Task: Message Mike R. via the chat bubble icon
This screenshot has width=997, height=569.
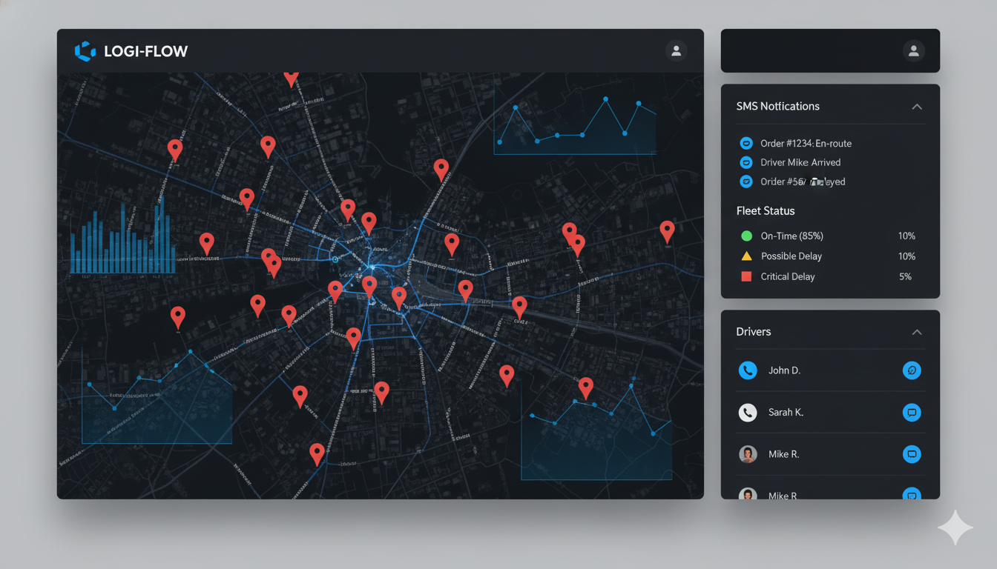Action: coord(912,454)
